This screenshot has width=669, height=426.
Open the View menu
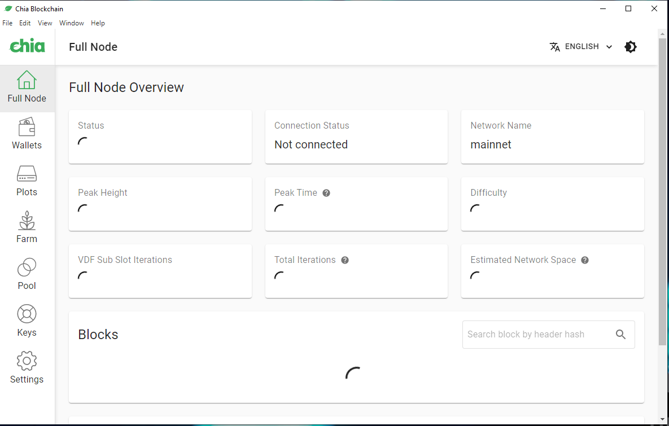point(45,23)
